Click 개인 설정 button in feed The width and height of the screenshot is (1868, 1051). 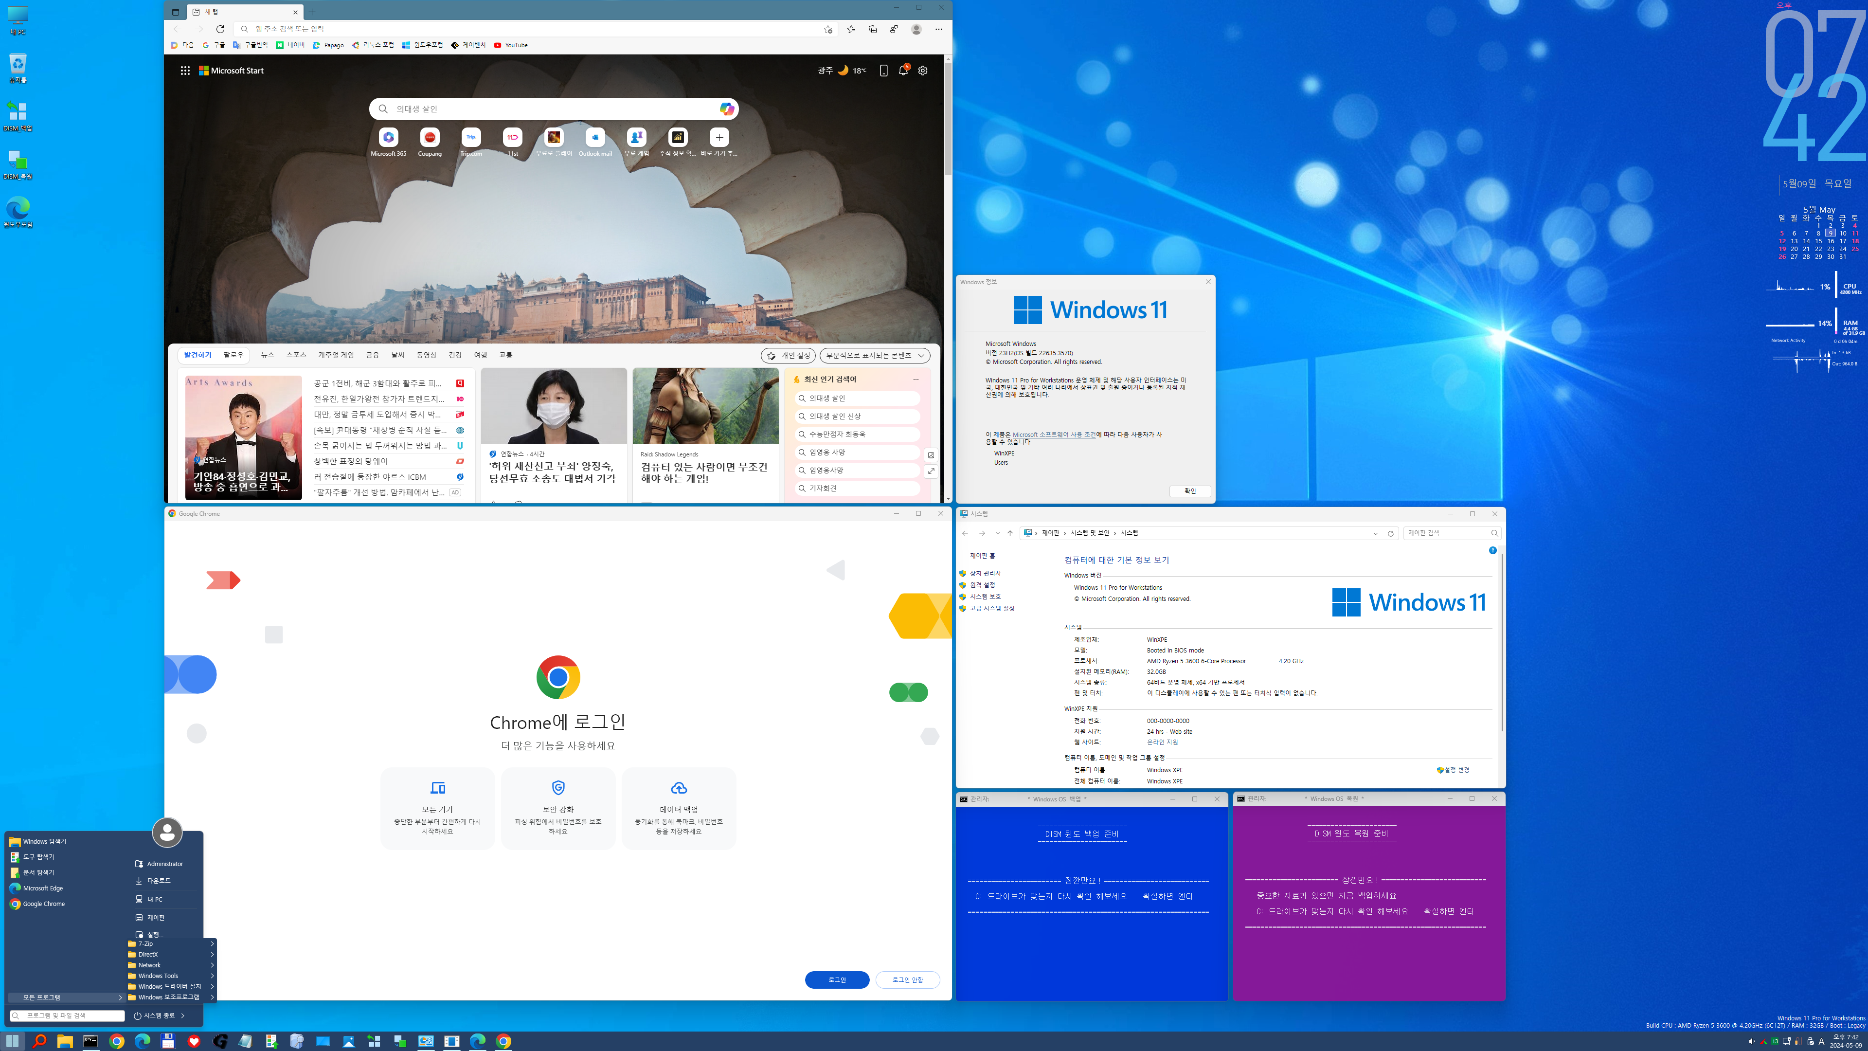pos(788,355)
